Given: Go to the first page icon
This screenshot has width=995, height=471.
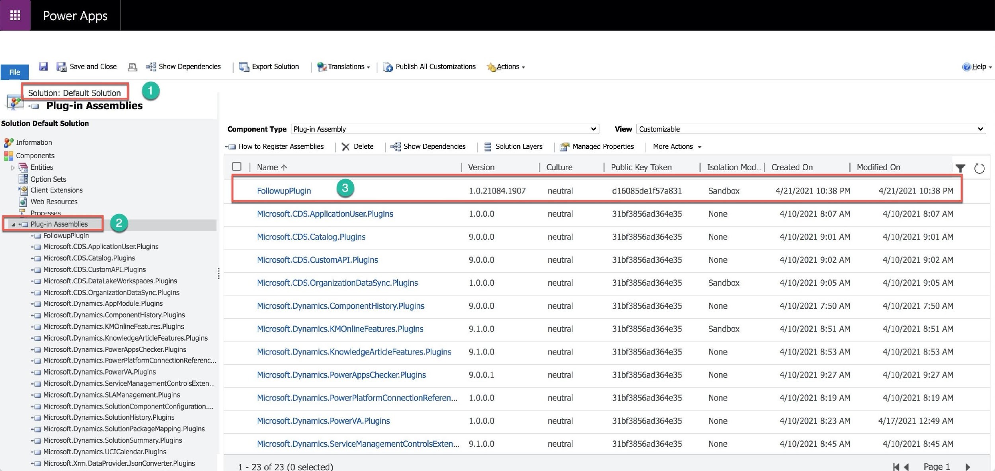Looking at the screenshot, I should (895, 467).
